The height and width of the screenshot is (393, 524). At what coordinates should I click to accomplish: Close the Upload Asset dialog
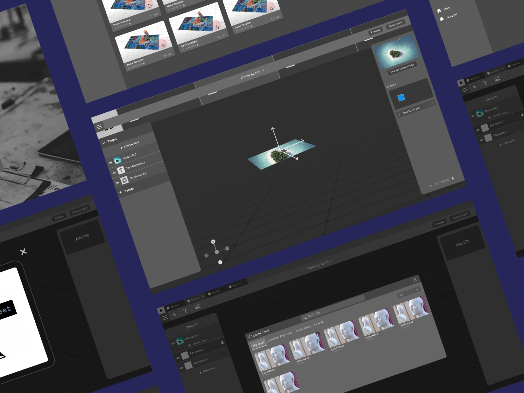pyautogui.click(x=415, y=279)
